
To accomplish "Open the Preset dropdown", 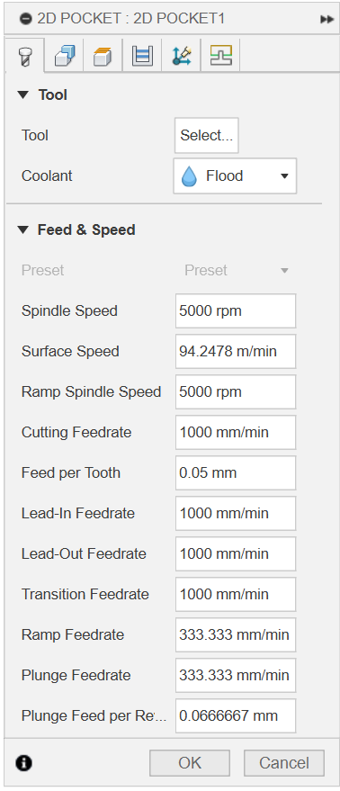I will (x=236, y=270).
